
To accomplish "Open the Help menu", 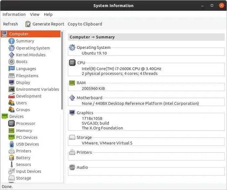I will [x=48, y=15].
